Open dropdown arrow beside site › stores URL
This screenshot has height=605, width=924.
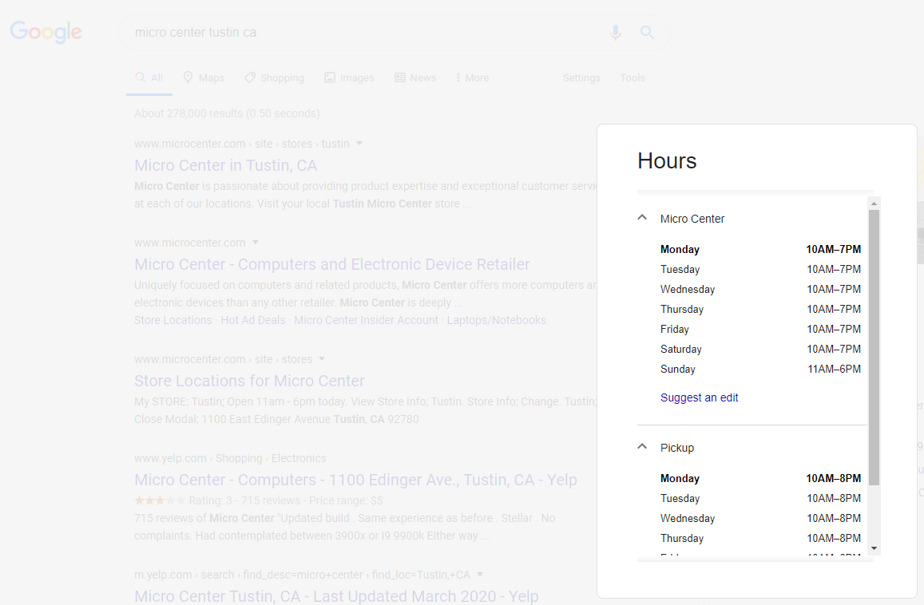tap(322, 359)
